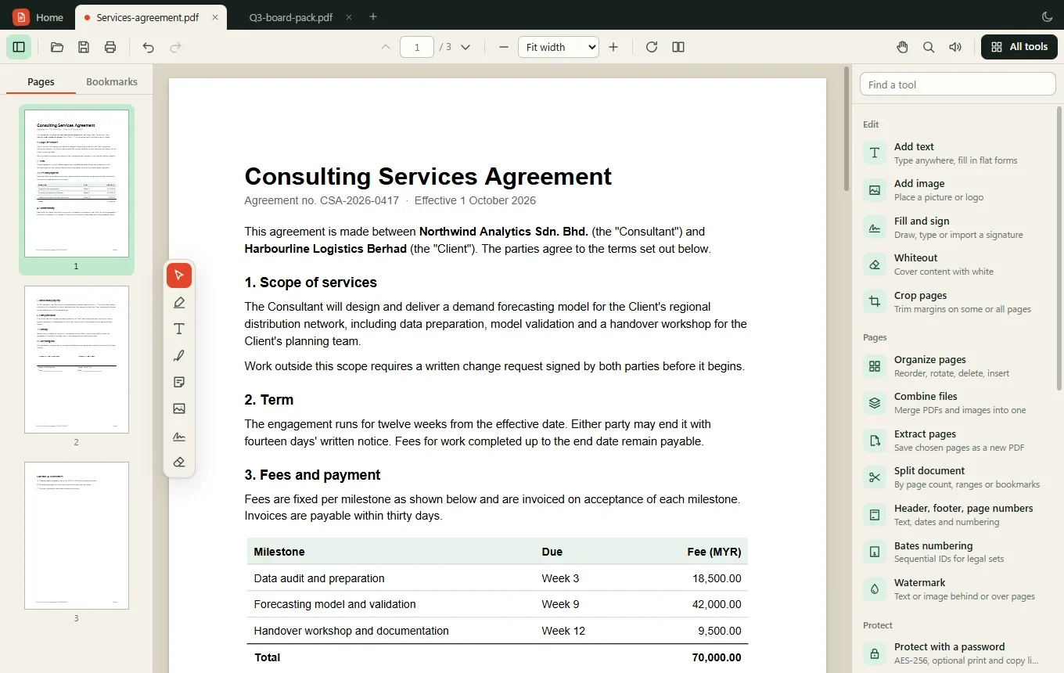Toggle the sidebar panel button

point(20,47)
